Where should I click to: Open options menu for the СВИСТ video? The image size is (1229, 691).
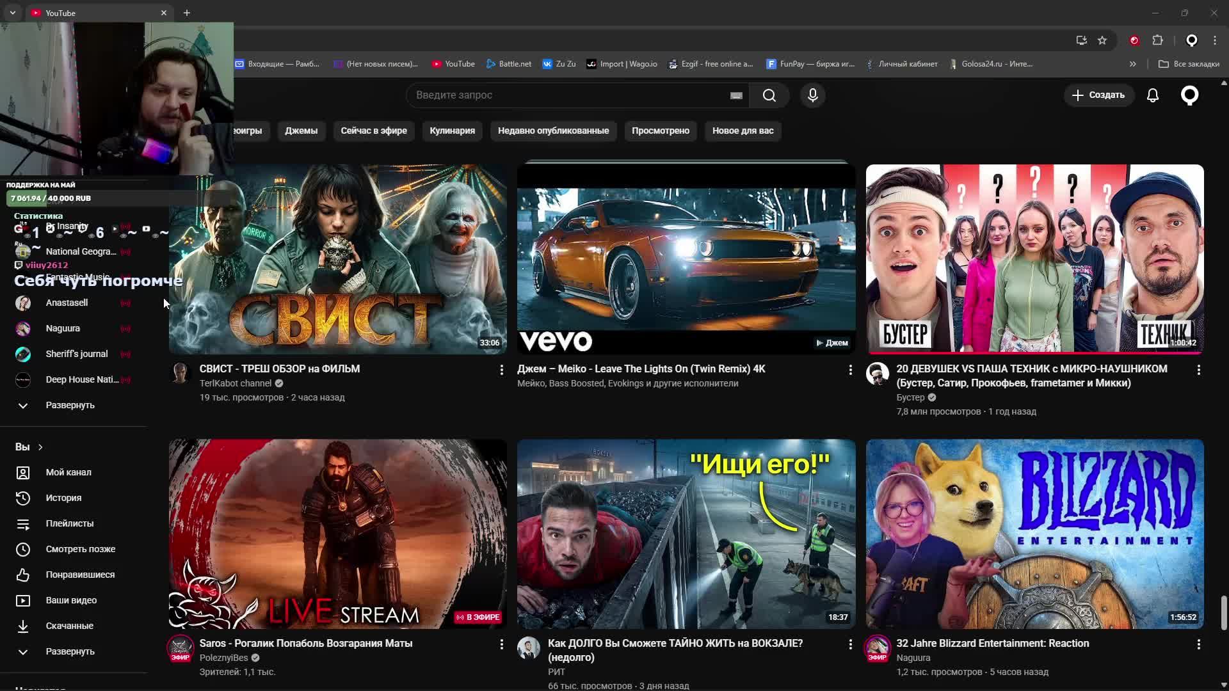tap(501, 370)
